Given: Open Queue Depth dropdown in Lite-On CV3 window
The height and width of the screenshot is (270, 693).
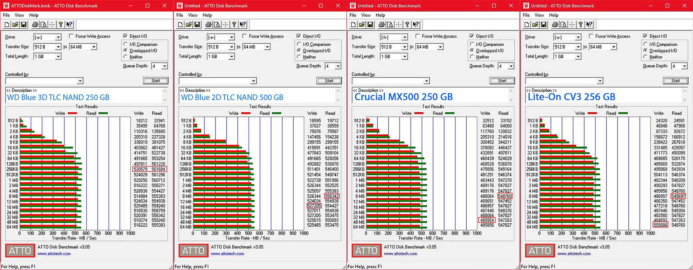Looking at the screenshot, I should (684, 66).
